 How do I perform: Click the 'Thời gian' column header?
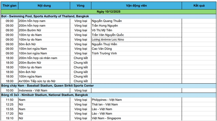click(9, 5)
